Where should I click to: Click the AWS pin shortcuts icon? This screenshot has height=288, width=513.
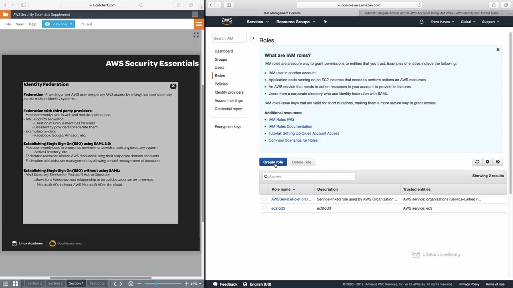point(325,22)
